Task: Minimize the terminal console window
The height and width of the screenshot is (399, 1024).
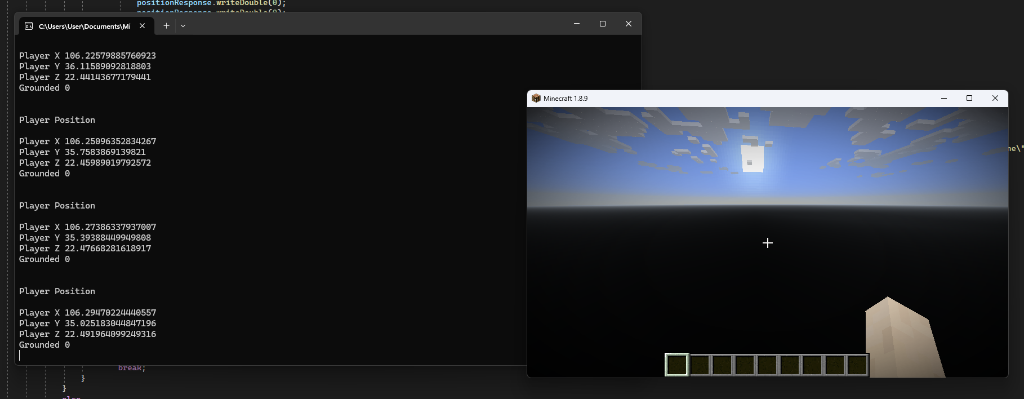Action: pos(577,24)
